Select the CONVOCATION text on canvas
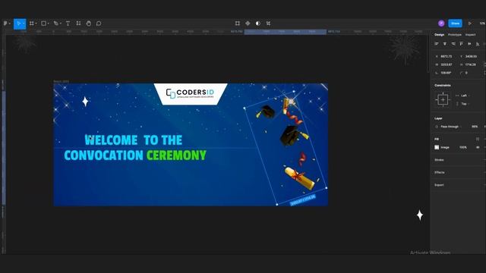Screen dimensions: 486x273 pos(103,155)
